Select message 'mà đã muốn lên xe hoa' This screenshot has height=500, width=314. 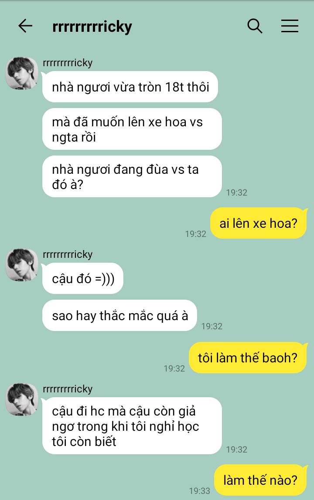pyautogui.click(x=132, y=129)
